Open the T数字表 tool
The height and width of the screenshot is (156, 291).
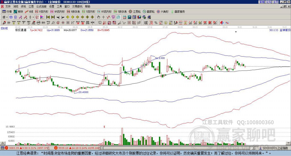tap(120, 12)
